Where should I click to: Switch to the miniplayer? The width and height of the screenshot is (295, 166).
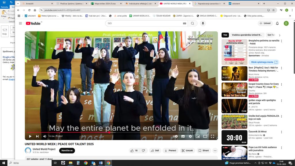tap(198, 136)
